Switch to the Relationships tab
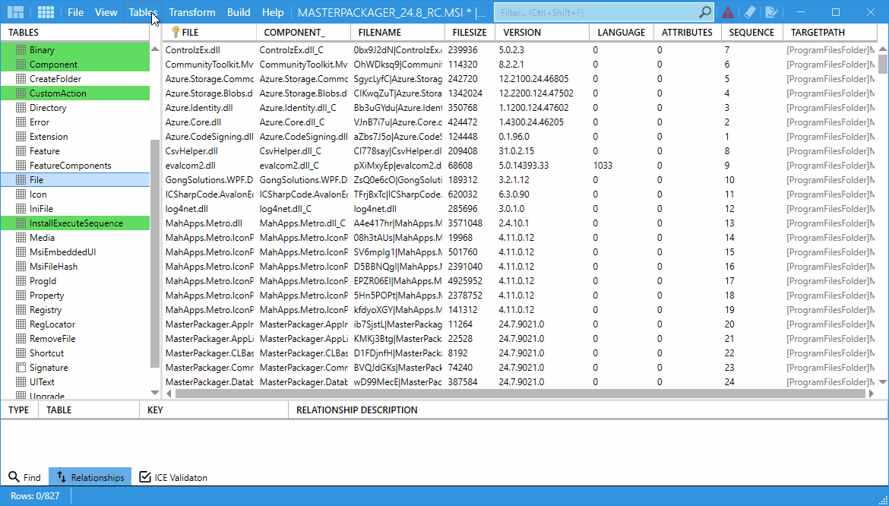The width and height of the screenshot is (889, 506). pos(90,477)
